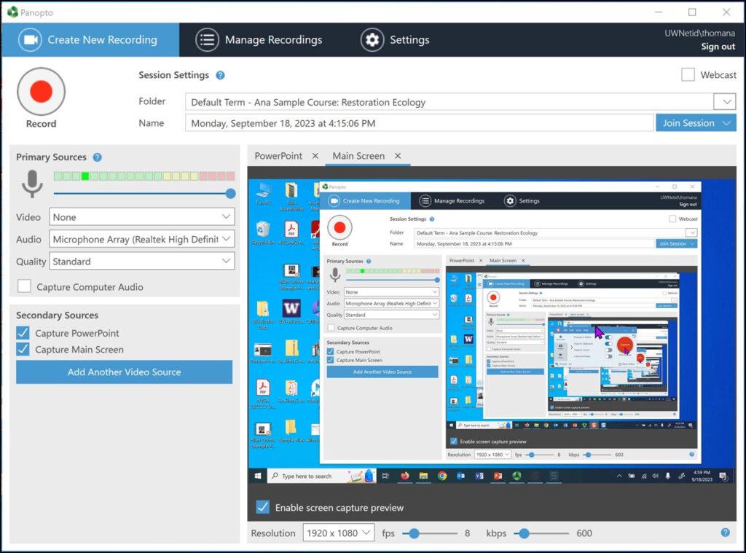
Task: Click the help icon beside the kbps value
Action: coord(725,533)
